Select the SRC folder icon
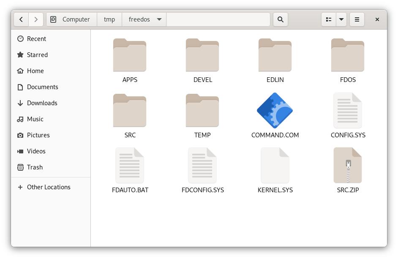The image size is (398, 259). click(x=130, y=110)
